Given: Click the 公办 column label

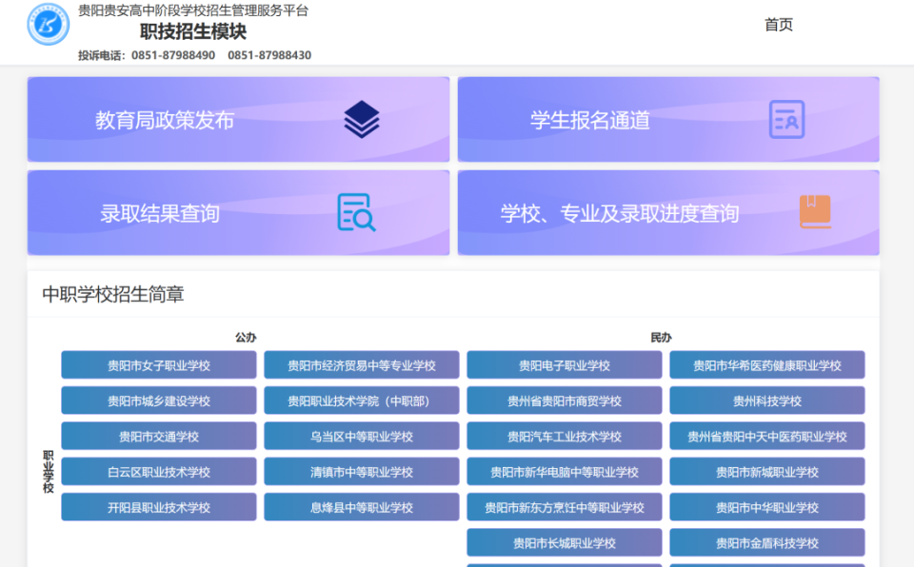Looking at the screenshot, I should tap(246, 338).
